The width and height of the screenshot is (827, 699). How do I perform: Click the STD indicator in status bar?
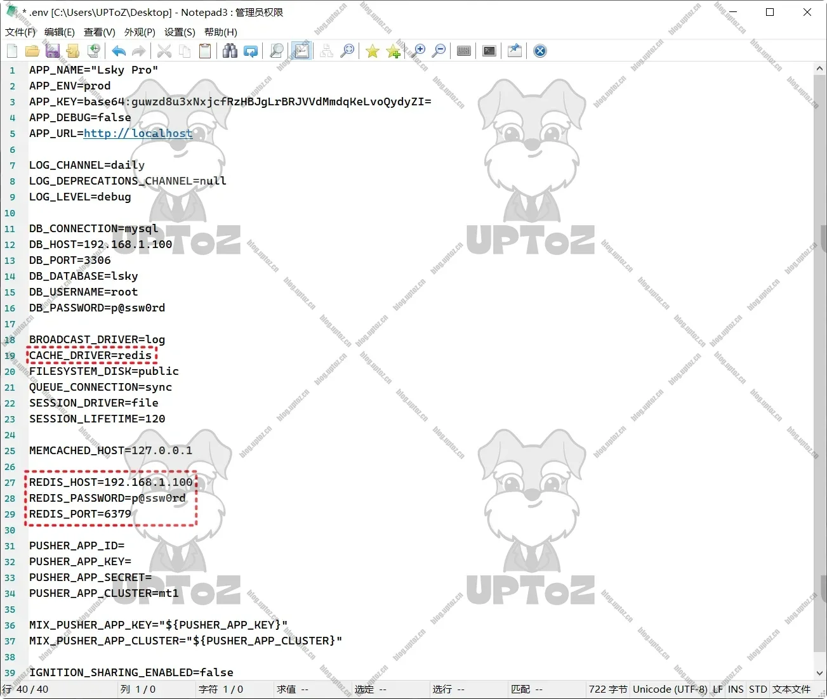point(758,689)
